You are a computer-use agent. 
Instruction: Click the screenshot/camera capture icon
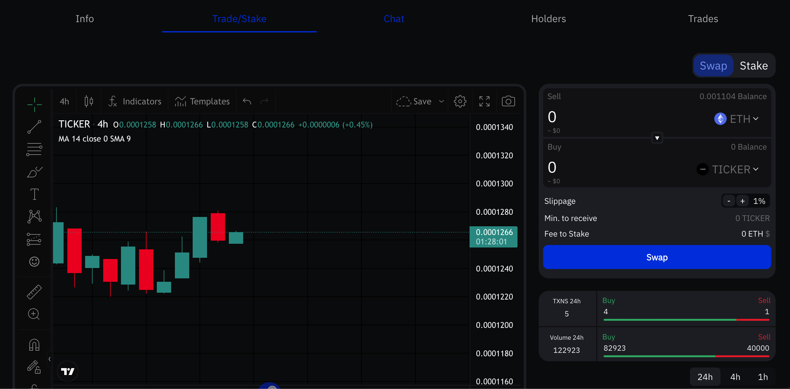(508, 101)
